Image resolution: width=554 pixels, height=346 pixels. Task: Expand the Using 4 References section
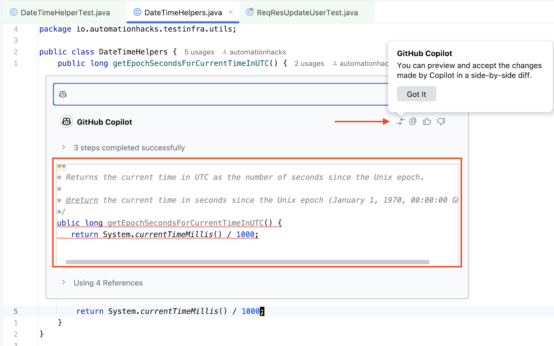pos(63,283)
